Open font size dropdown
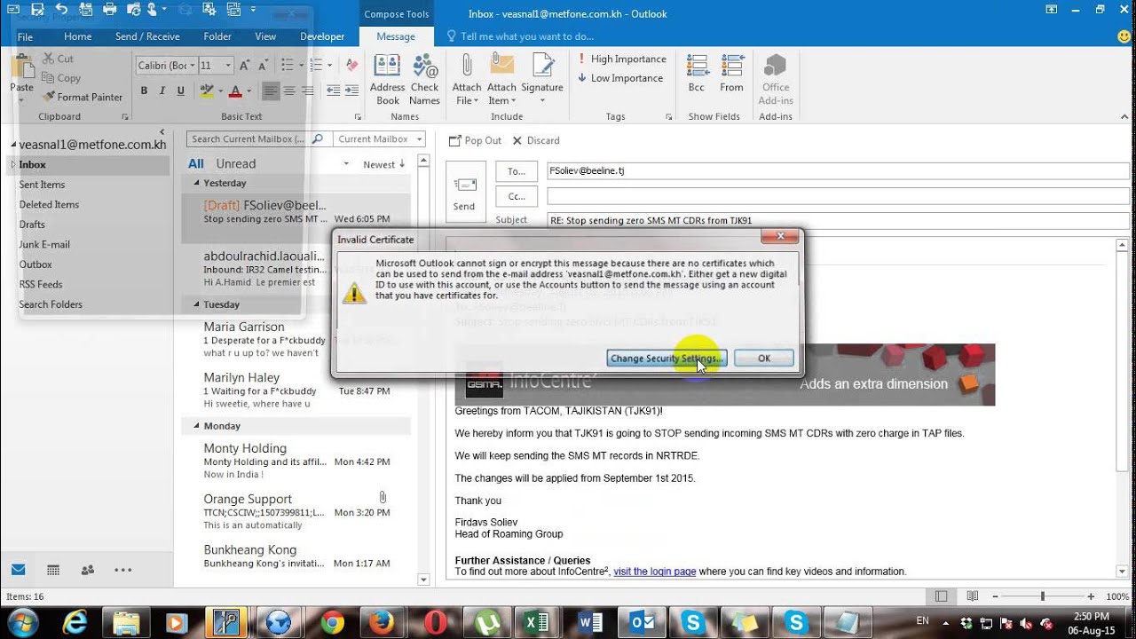Image resolution: width=1136 pixels, height=639 pixels. (x=228, y=66)
